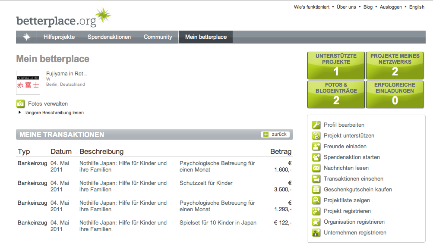Click the betterplace.org logo
Viewport: 433px width, 247px height.
point(63,18)
